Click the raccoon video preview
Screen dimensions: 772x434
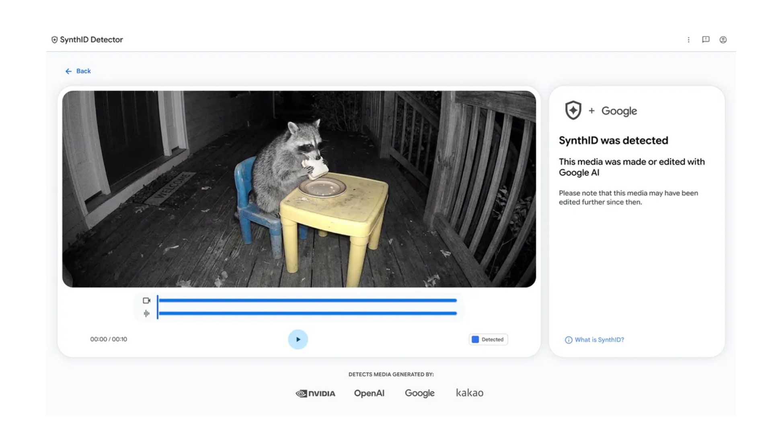pos(299,189)
